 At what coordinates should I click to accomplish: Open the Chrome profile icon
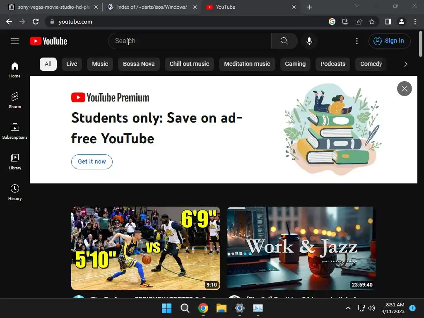(x=402, y=22)
